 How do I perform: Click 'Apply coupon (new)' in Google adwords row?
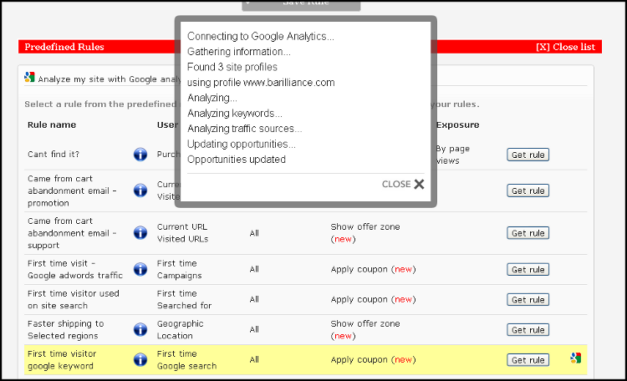[374, 269]
